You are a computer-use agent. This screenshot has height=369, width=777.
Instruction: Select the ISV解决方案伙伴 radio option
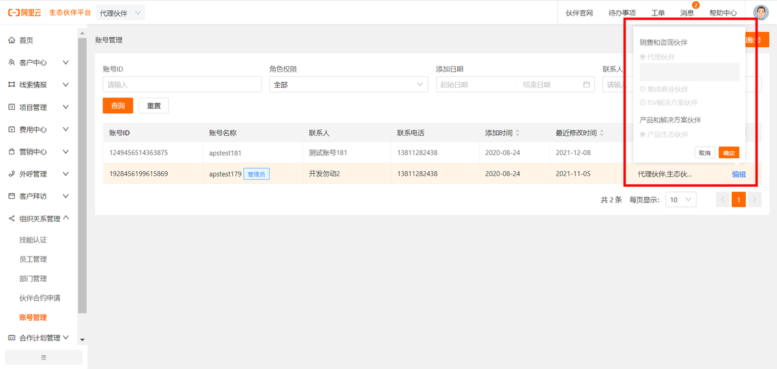tap(642, 103)
